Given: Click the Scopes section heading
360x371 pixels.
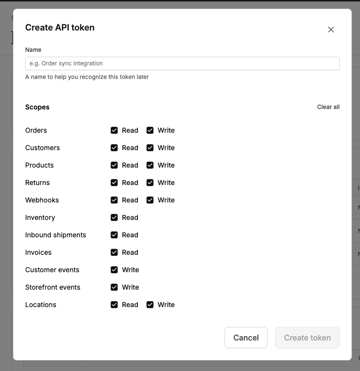Looking at the screenshot, I should tap(37, 107).
